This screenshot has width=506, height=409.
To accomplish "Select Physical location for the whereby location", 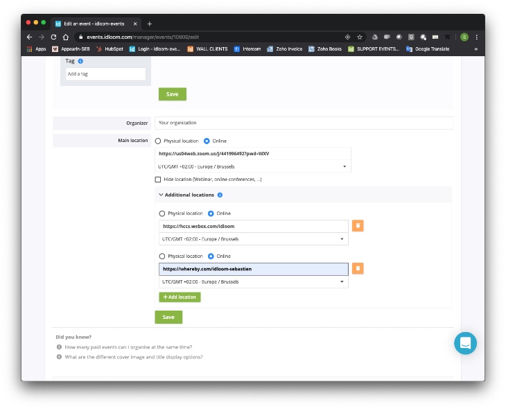I will point(162,256).
